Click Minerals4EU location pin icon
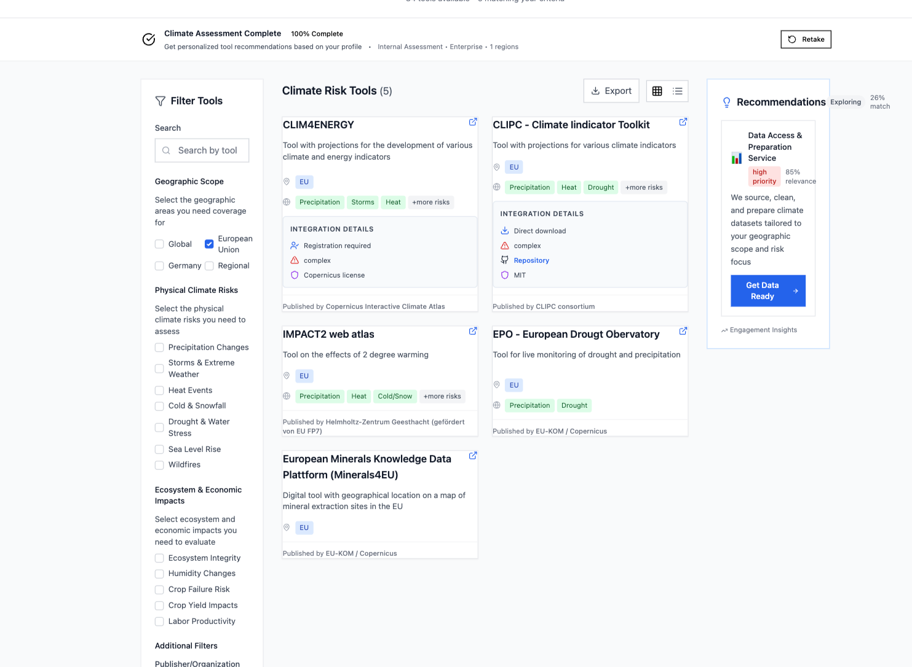 pyautogui.click(x=287, y=528)
